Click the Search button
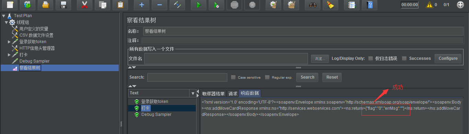This screenshot has height=134, width=469. [307, 77]
